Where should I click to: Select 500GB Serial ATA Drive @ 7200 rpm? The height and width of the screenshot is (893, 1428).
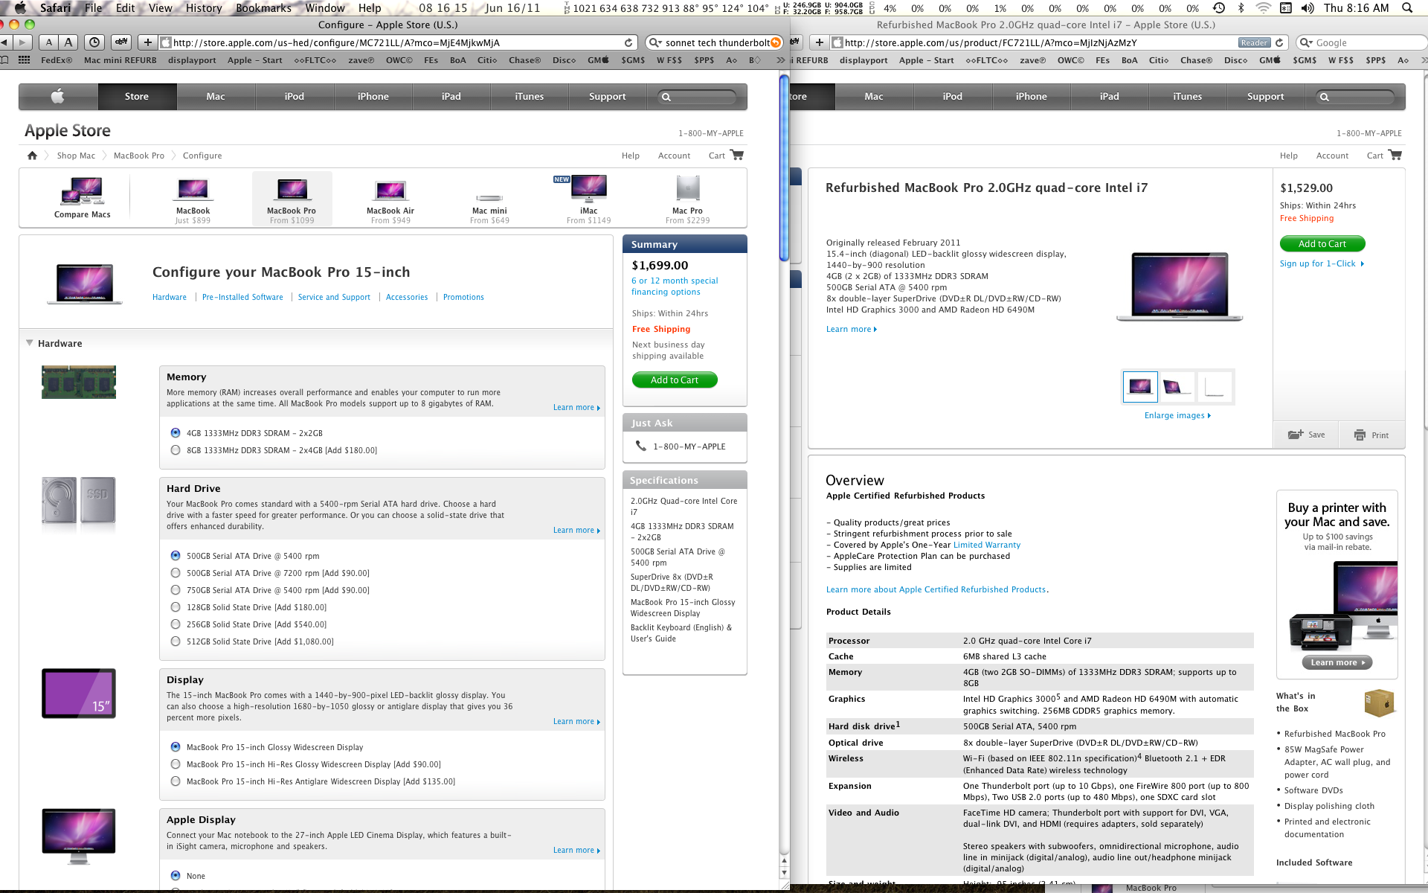point(176,572)
